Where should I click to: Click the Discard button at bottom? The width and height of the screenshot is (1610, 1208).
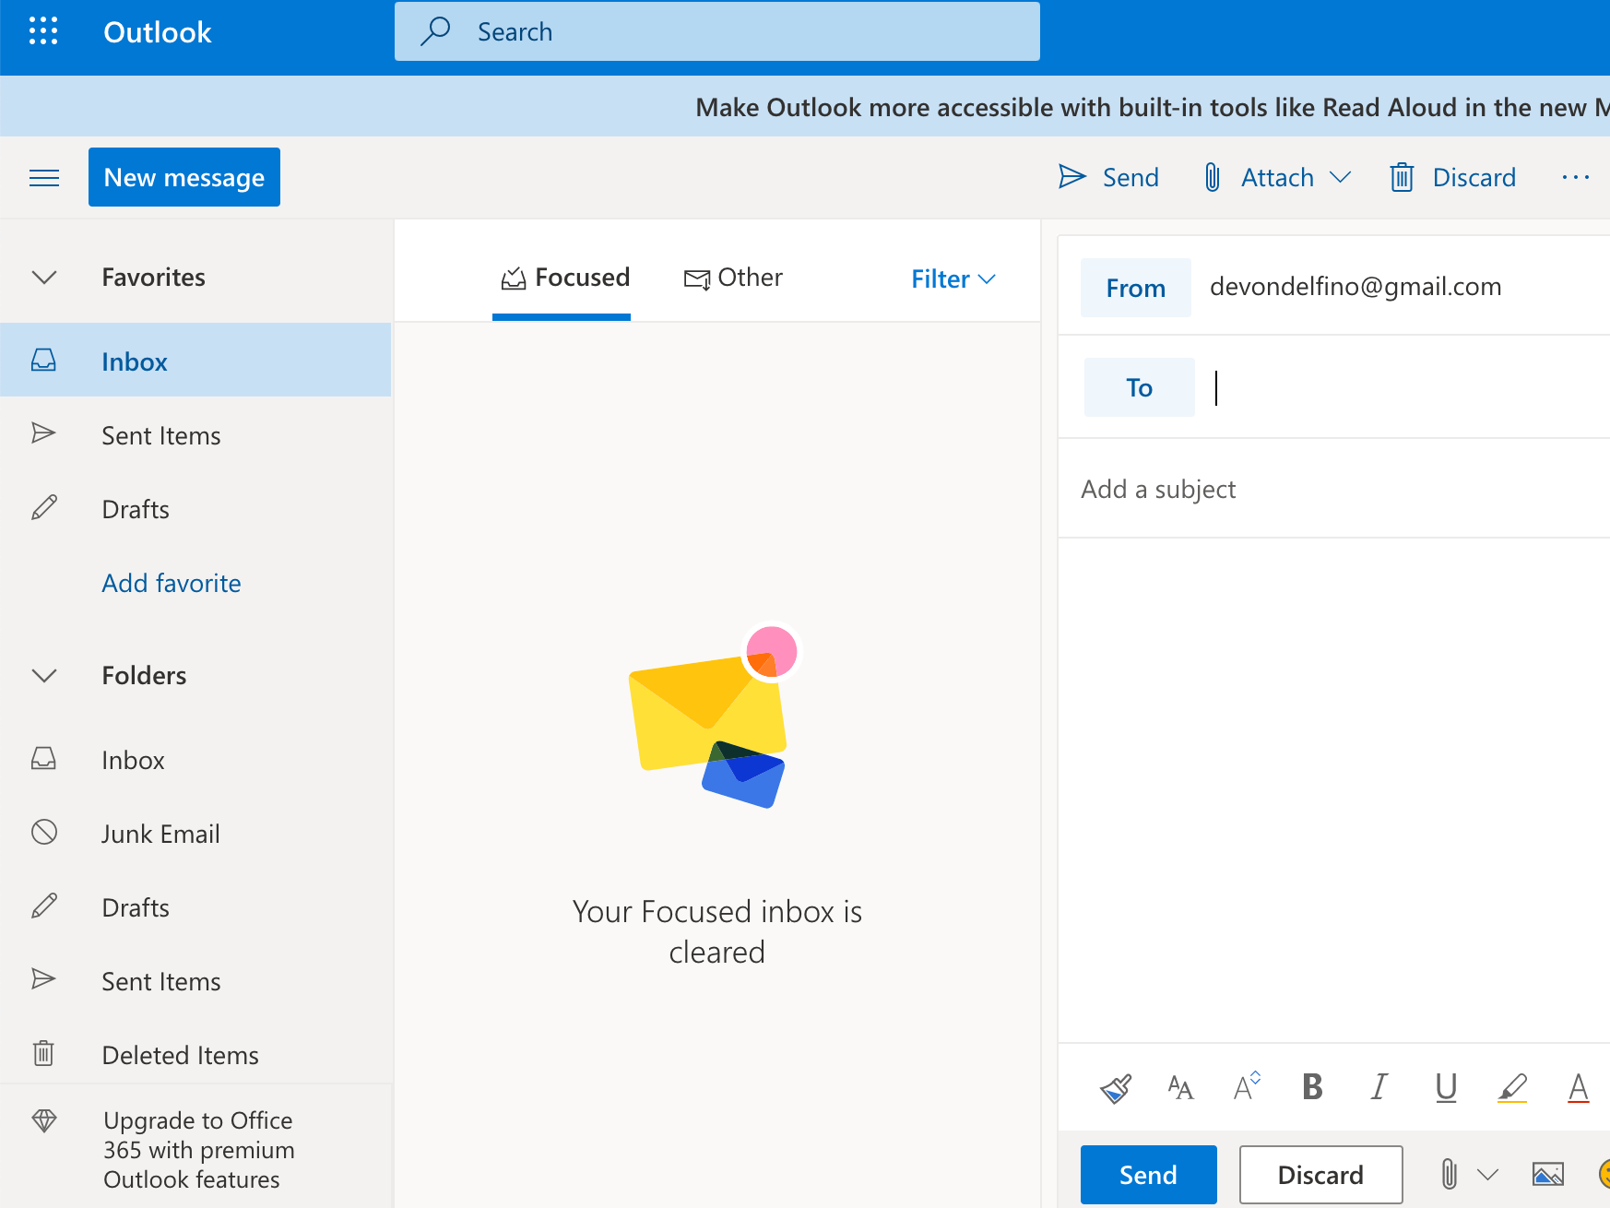(x=1320, y=1175)
